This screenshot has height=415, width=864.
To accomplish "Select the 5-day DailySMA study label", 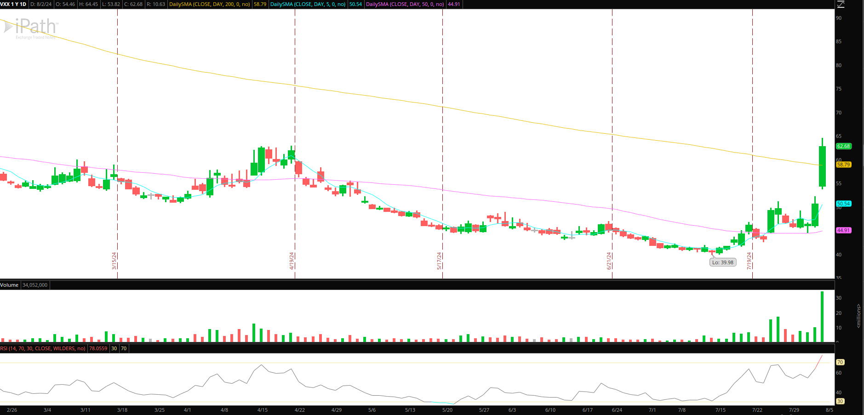I will (308, 4).
